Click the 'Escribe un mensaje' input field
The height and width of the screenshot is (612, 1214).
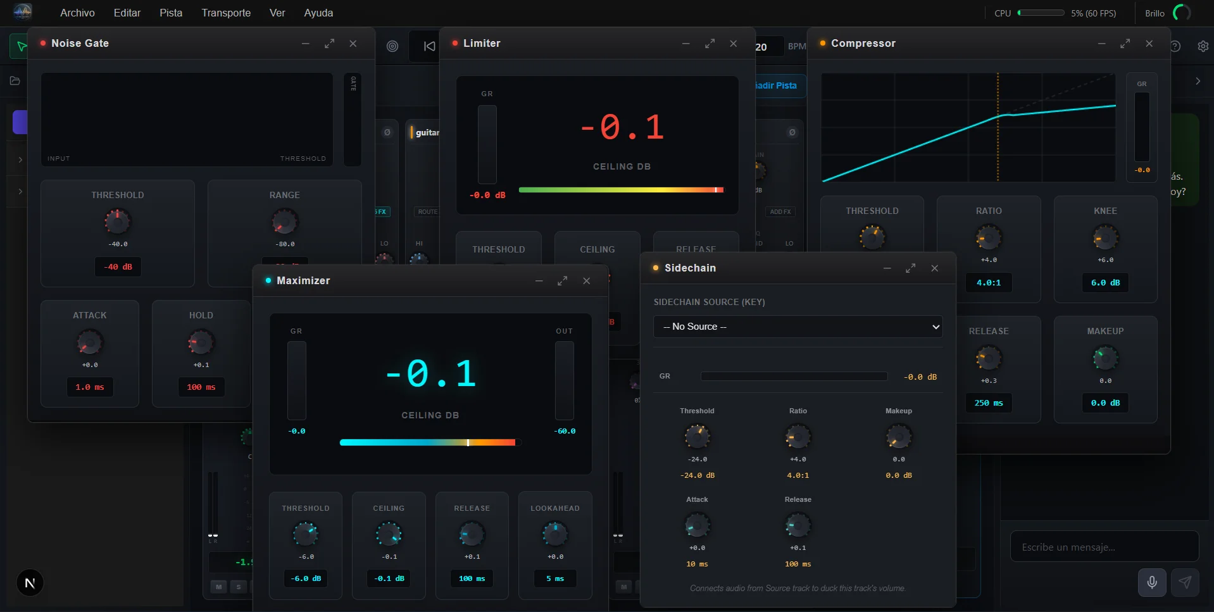point(1104,547)
